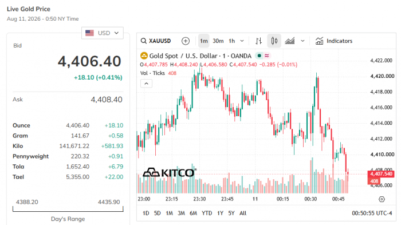Click the XAUUSD symbol search magnifier
401x225 pixels.
(x=144, y=41)
